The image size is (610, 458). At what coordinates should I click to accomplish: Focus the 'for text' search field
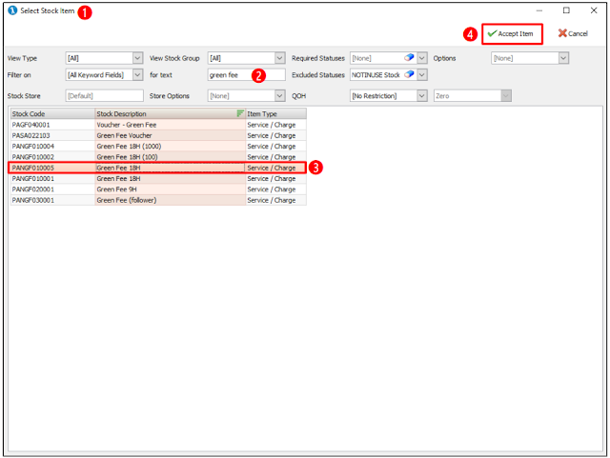point(246,74)
